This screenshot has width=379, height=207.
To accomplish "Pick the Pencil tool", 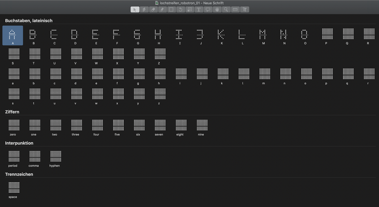I will tap(162, 9).
